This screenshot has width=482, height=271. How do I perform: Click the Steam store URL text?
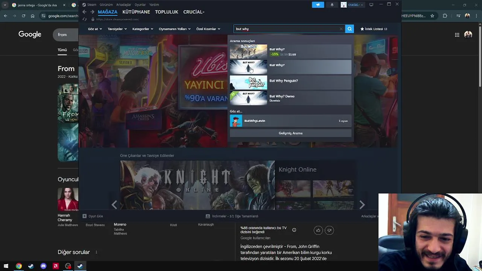coord(117,19)
